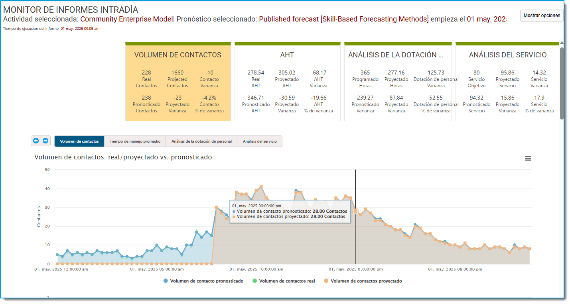Click the '80' Servicio Objetivo value
The height and width of the screenshot is (304, 570).
point(477,73)
